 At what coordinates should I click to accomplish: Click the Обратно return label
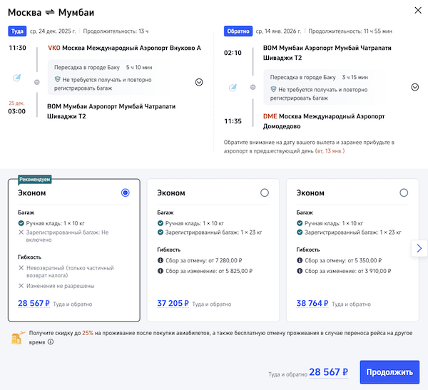point(238,31)
